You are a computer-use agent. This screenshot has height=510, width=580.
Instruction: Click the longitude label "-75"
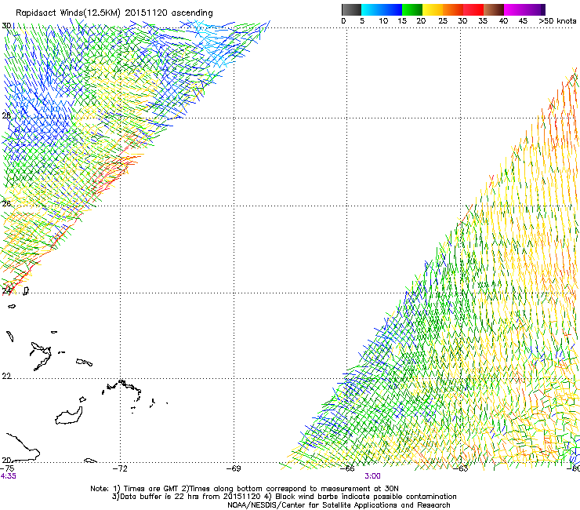(x=8, y=468)
